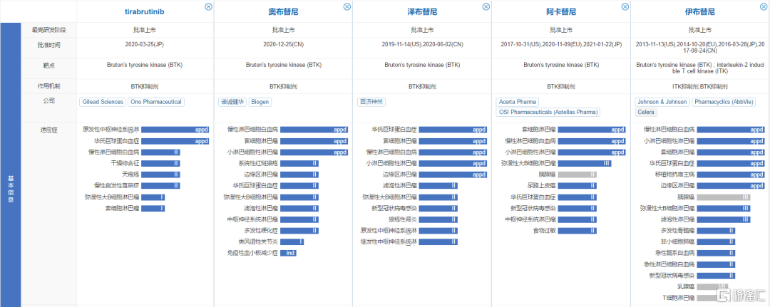Open the tirabrutinib drug title link

click(145, 12)
